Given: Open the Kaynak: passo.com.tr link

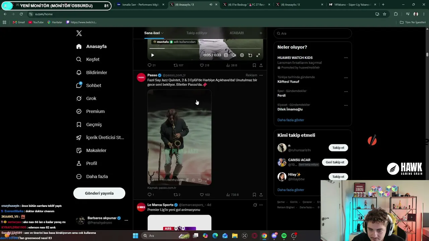Looking at the screenshot, I should pos(162,188).
